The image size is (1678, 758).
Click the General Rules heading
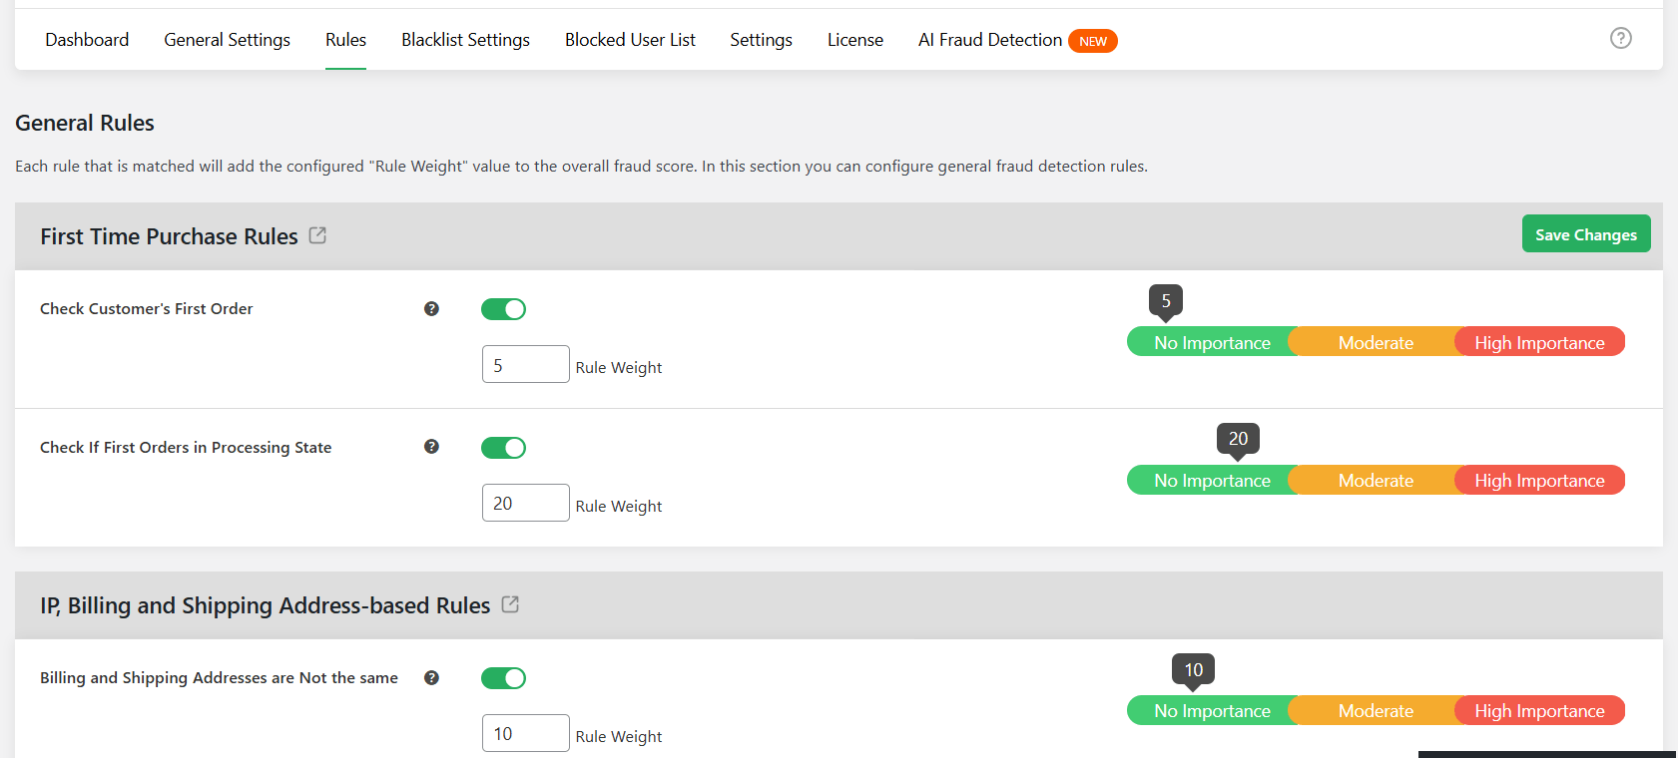point(85,123)
